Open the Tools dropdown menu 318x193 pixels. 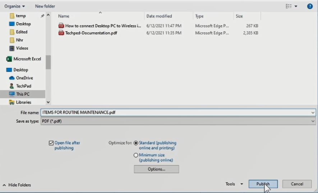pos(234,184)
